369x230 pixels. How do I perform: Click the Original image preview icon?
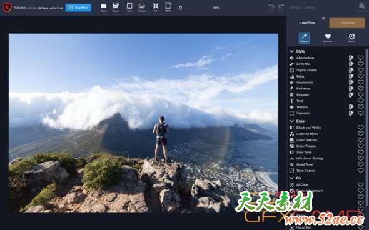click(142, 6)
